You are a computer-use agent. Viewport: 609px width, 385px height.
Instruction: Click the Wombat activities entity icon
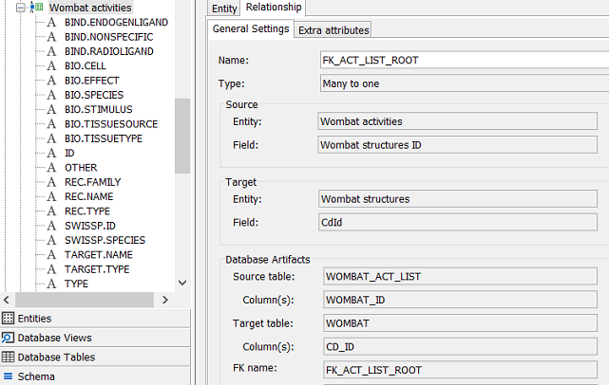tap(38, 8)
